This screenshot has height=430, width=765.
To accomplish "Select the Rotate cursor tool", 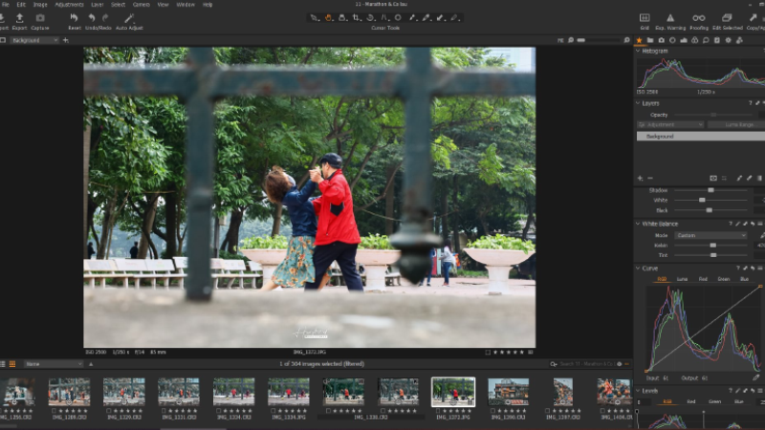I will [370, 17].
